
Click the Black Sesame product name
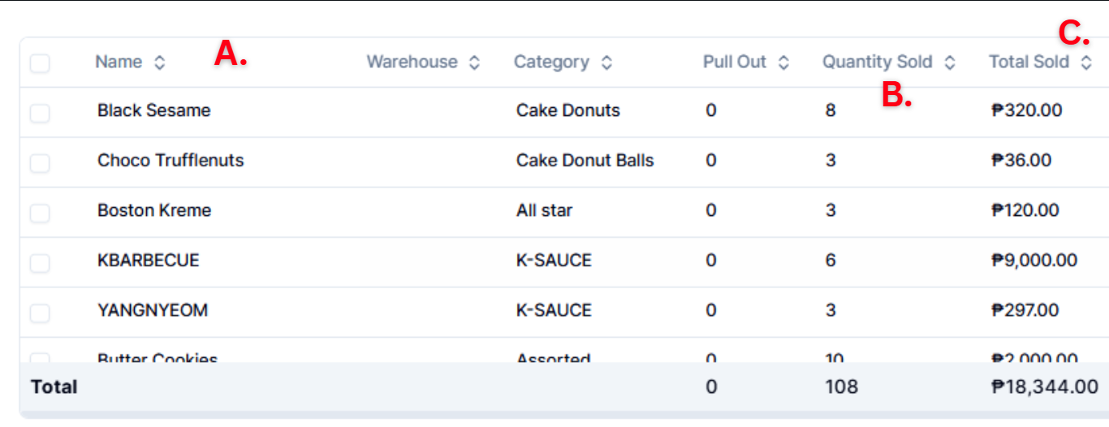pos(153,111)
